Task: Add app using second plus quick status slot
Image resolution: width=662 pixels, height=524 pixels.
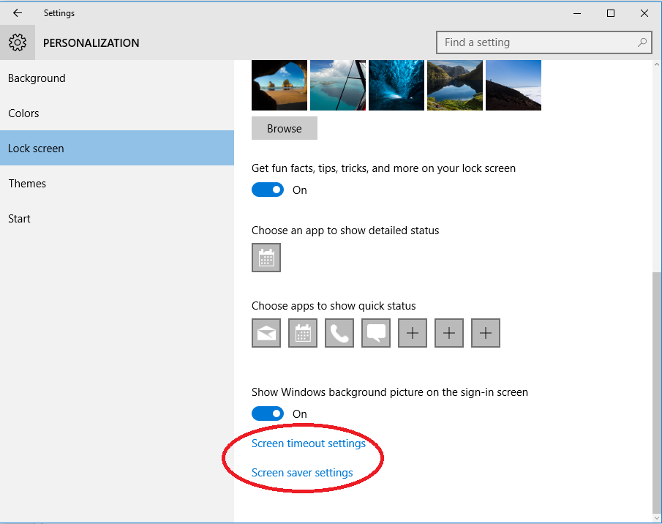Action: point(449,333)
